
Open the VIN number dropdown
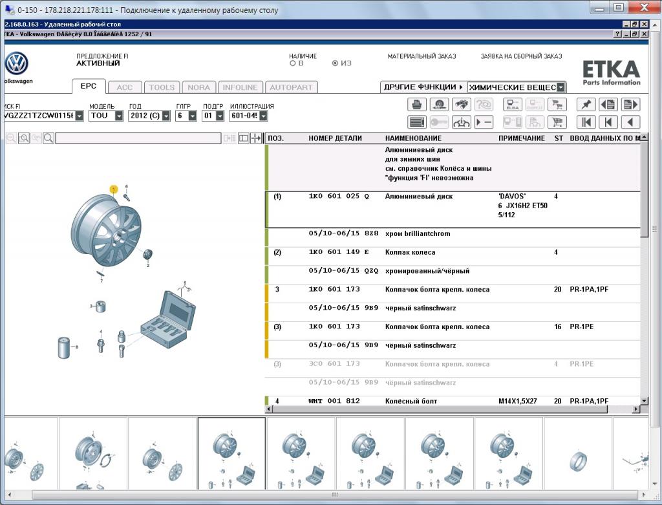pyautogui.click(x=79, y=116)
